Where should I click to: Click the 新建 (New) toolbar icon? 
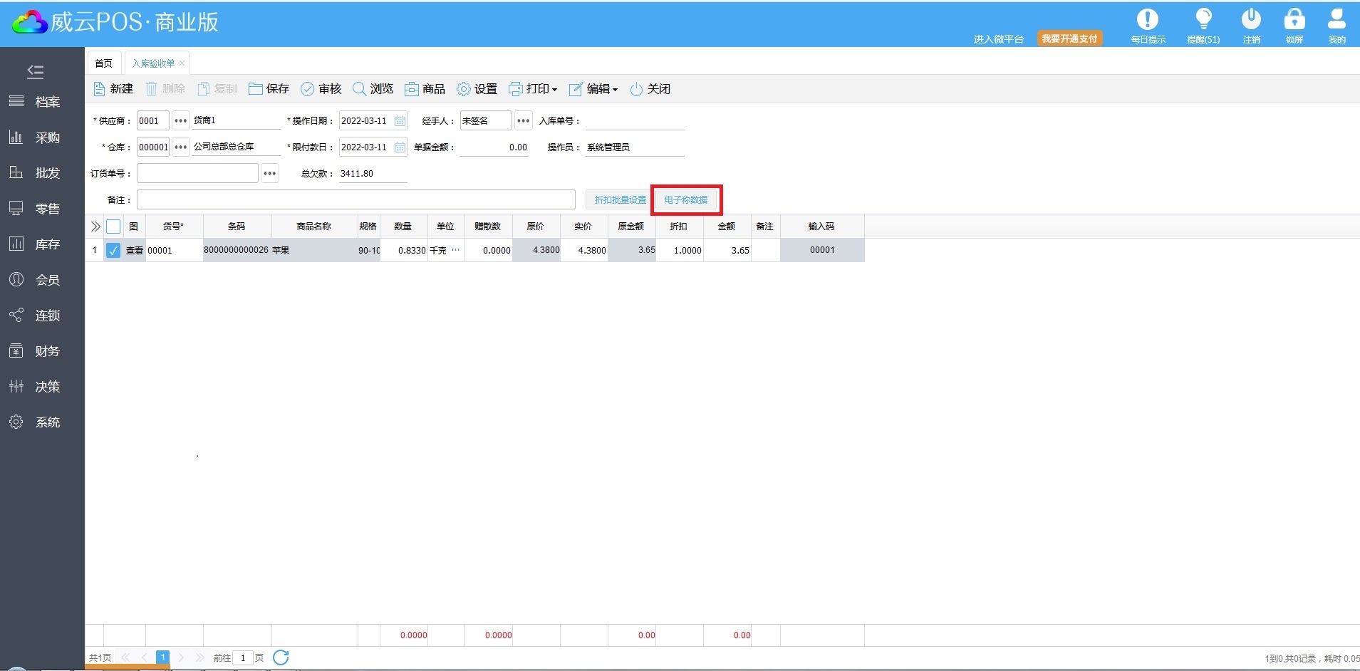(100, 89)
